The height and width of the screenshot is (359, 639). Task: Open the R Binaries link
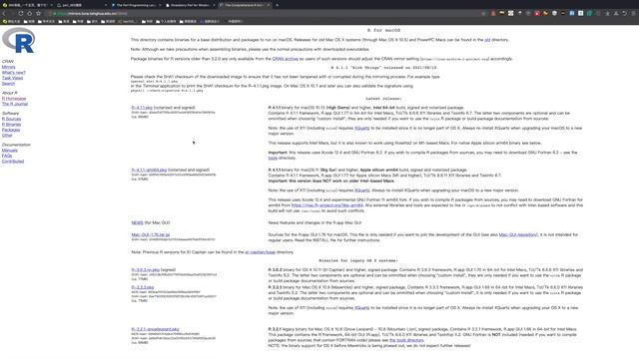[x=11, y=124]
